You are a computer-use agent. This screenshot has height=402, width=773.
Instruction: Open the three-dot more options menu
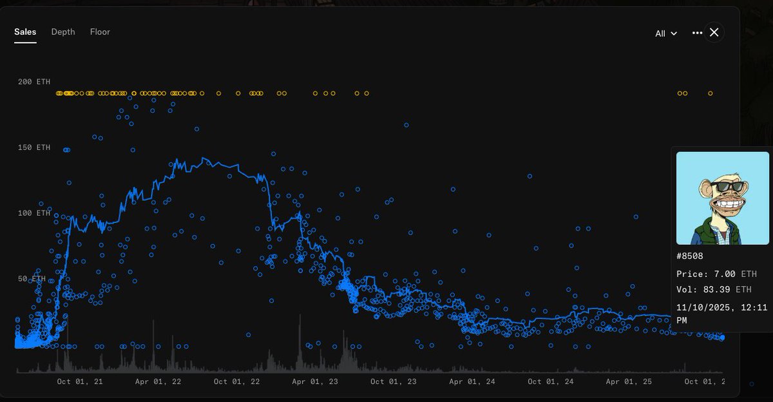pyautogui.click(x=697, y=33)
